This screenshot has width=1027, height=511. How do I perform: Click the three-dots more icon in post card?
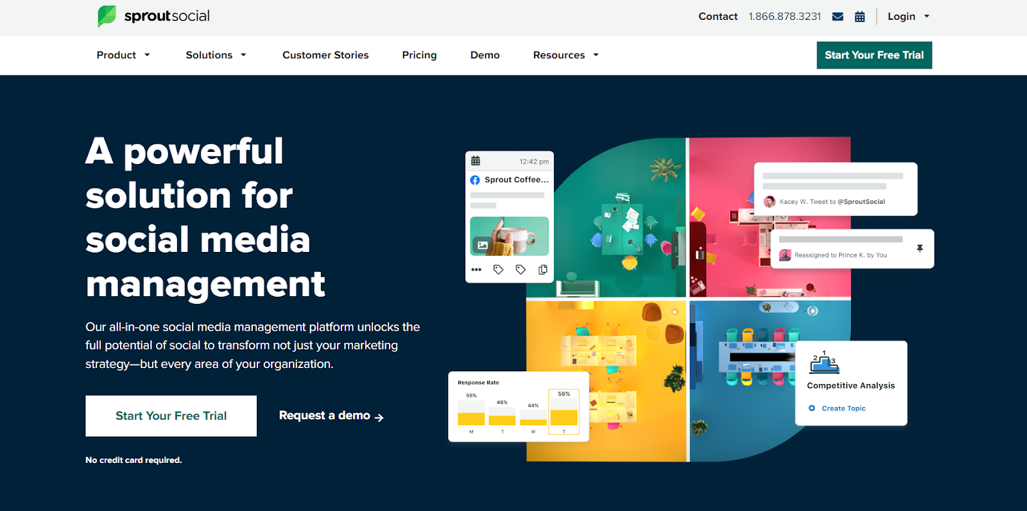pos(476,270)
